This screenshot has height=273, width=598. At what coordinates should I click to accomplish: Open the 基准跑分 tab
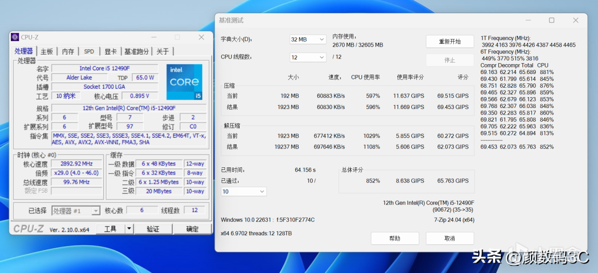pos(137,51)
